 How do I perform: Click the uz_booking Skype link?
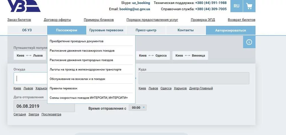(141, 3)
